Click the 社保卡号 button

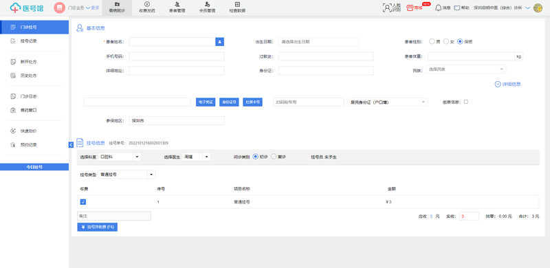pos(252,102)
